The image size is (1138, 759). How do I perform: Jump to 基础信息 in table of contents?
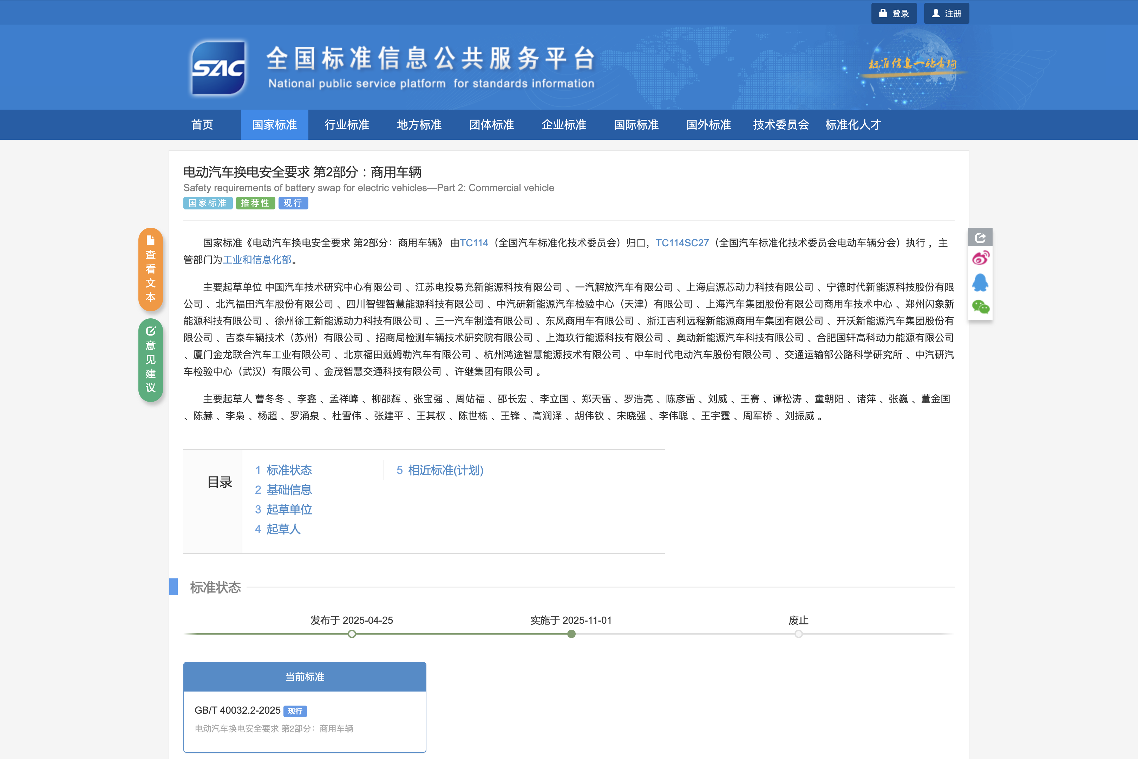pyautogui.click(x=289, y=490)
